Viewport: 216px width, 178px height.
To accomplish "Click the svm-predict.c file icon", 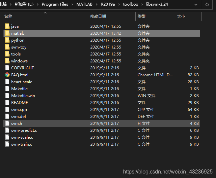I will [x=7, y=130].
